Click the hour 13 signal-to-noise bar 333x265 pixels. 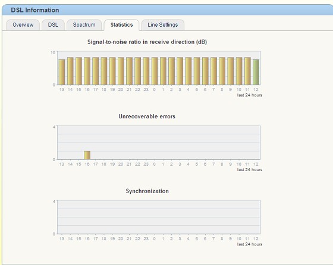tap(62, 72)
